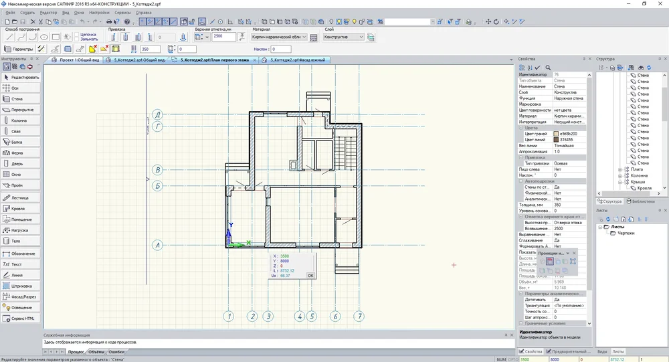Image resolution: width=669 pixels, height=362 pixels.
Task: Pick the Окно (Window) tool
Action: pyautogui.click(x=15, y=175)
